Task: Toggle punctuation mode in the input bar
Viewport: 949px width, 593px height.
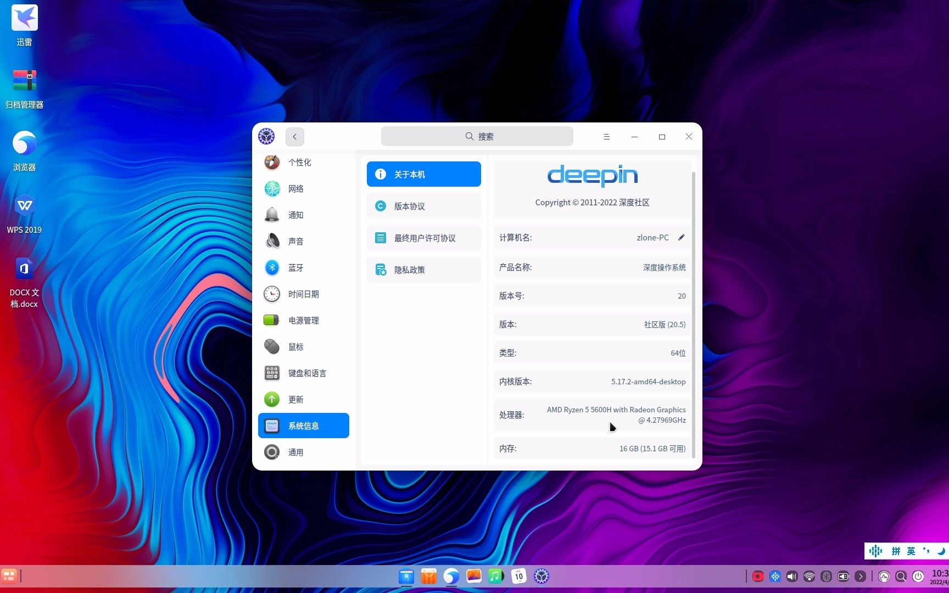Action: click(926, 551)
